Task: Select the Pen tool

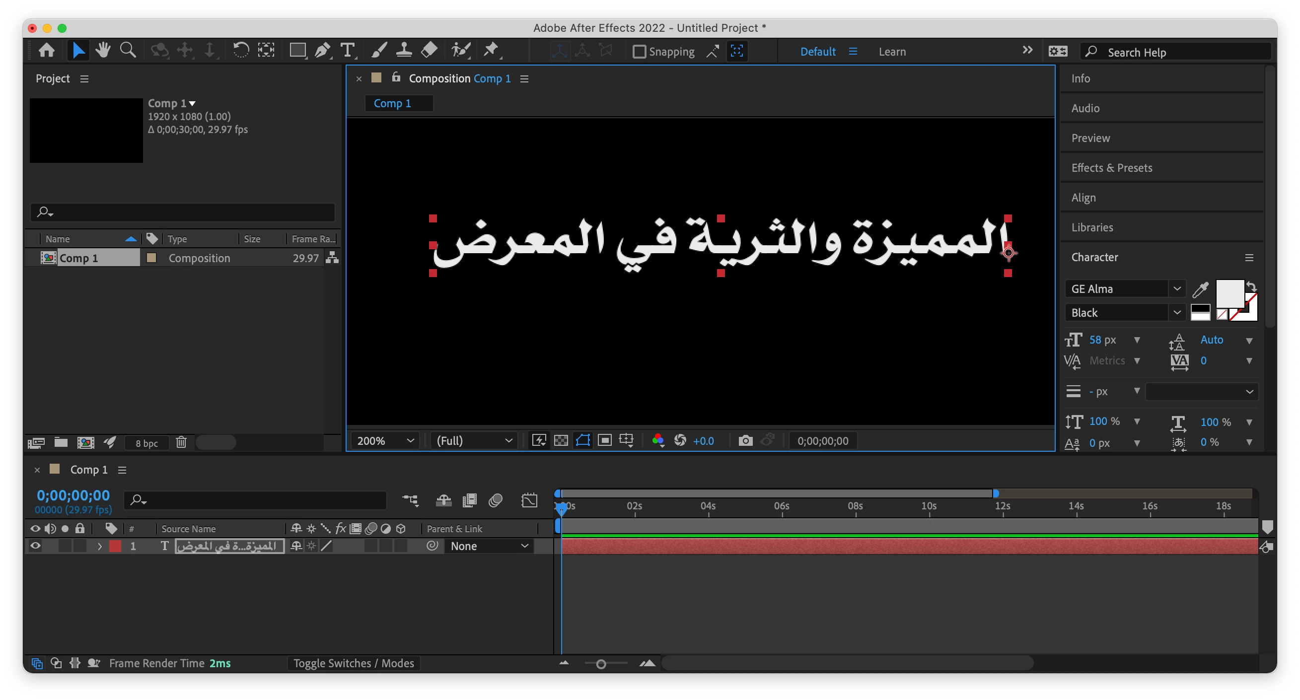Action: (322, 51)
